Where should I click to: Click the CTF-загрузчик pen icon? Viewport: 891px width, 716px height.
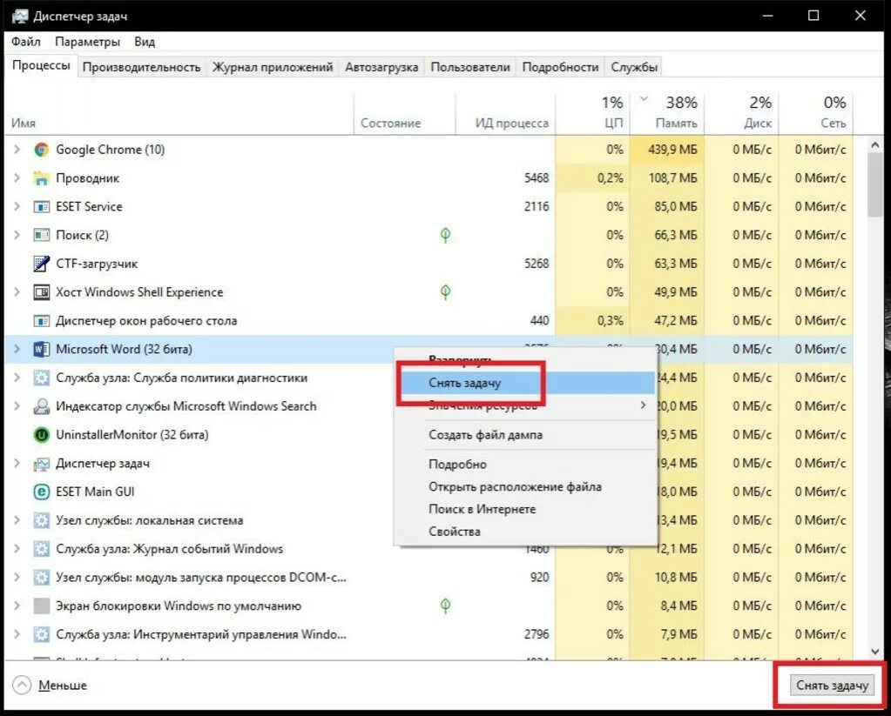[41, 264]
